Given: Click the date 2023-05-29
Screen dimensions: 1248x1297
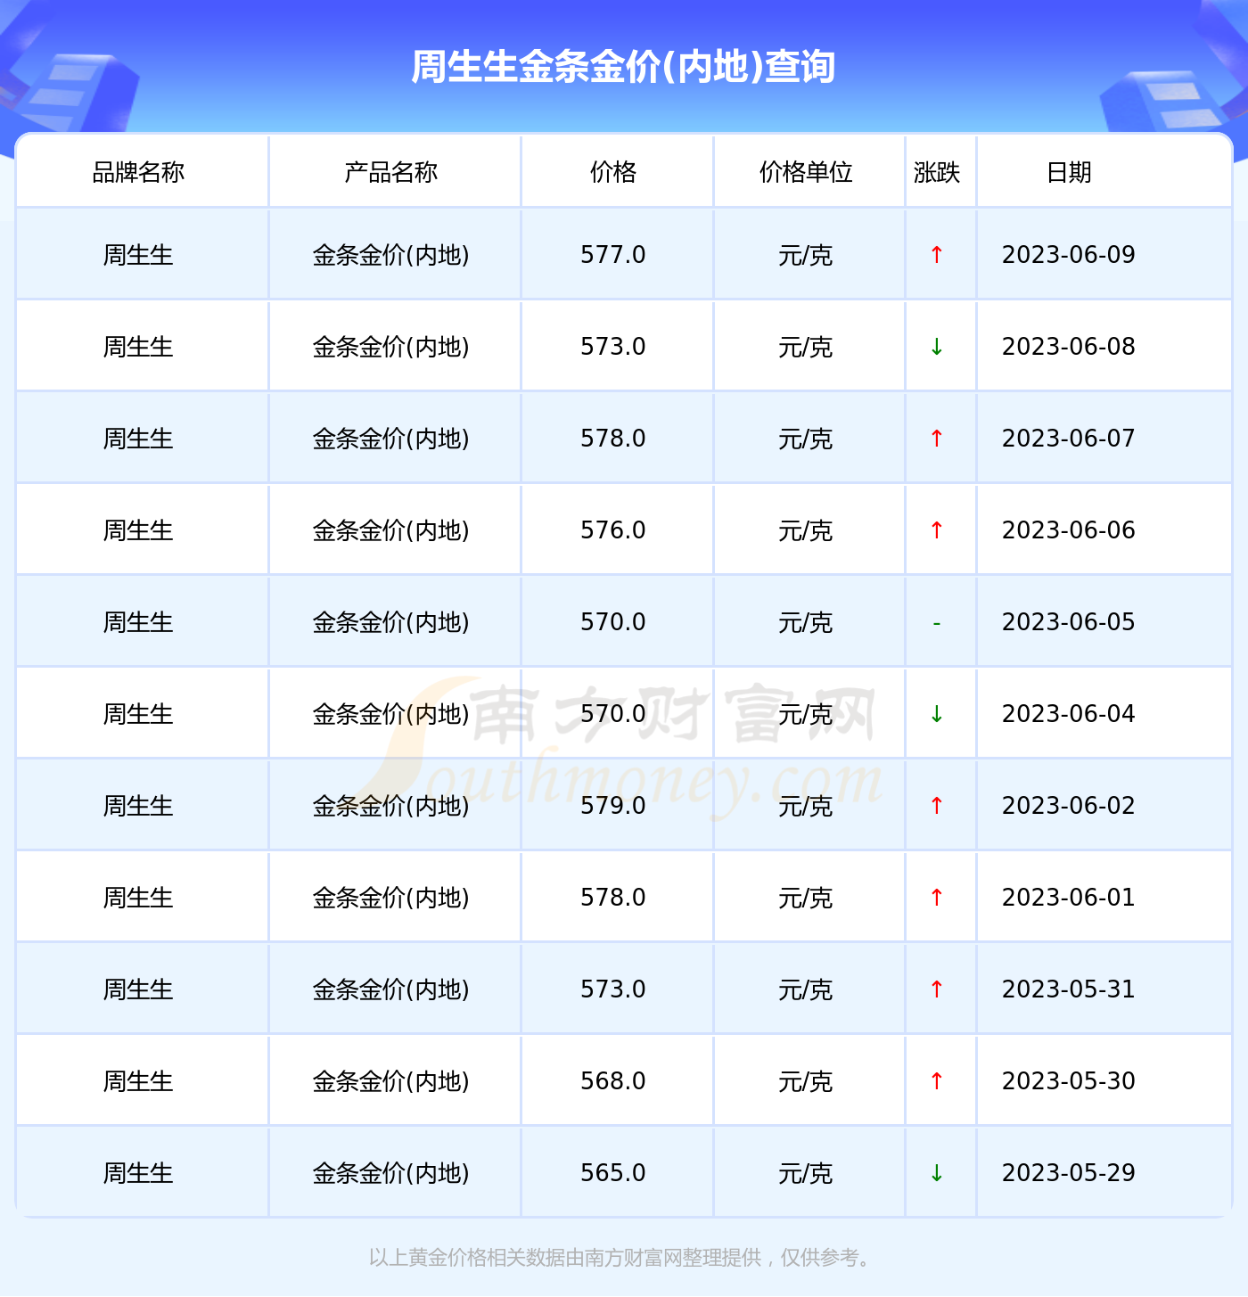Looking at the screenshot, I should (x=1069, y=1173).
